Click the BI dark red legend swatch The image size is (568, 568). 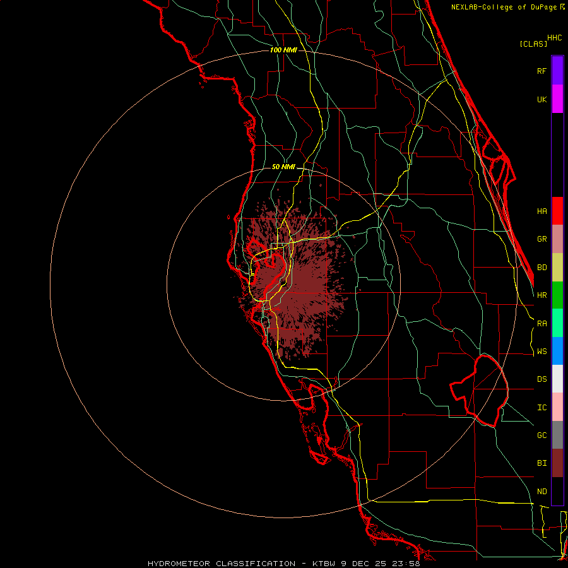(x=557, y=463)
